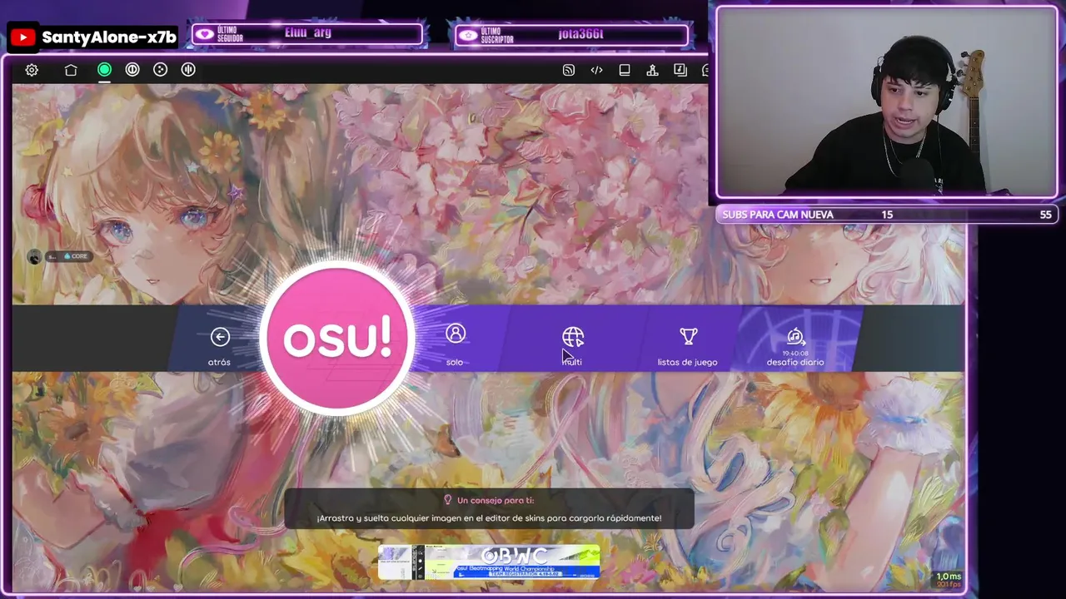Open desafío diario label

point(795,362)
